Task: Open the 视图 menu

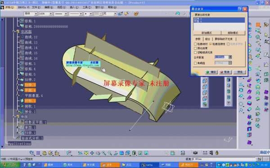Action: [62, 7]
